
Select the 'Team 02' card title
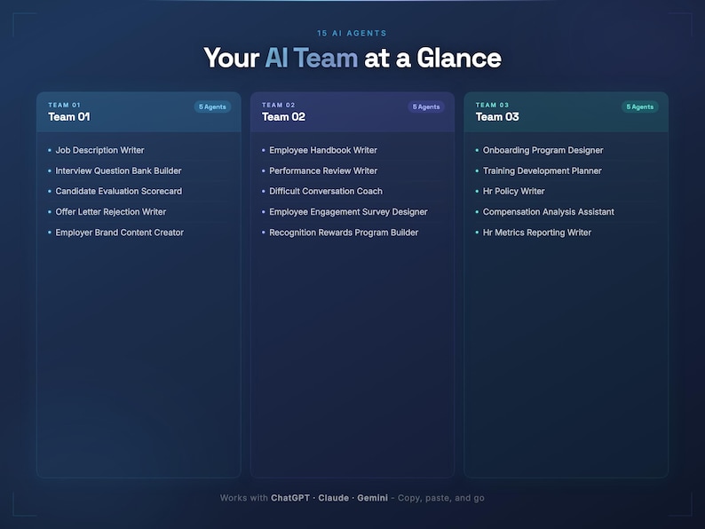point(284,117)
